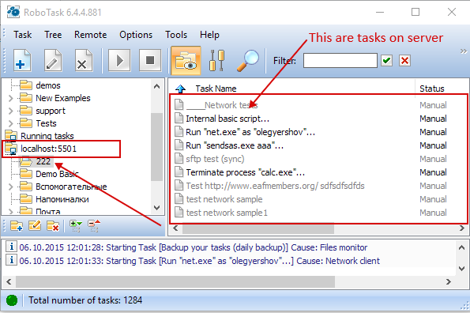Stop selected task with the stop button
The image size is (470, 313).
tap(150, 60)
